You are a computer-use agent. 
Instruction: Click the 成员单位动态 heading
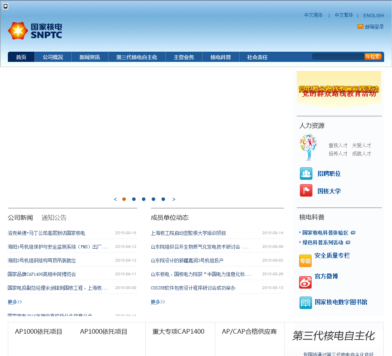click(169, 218)
